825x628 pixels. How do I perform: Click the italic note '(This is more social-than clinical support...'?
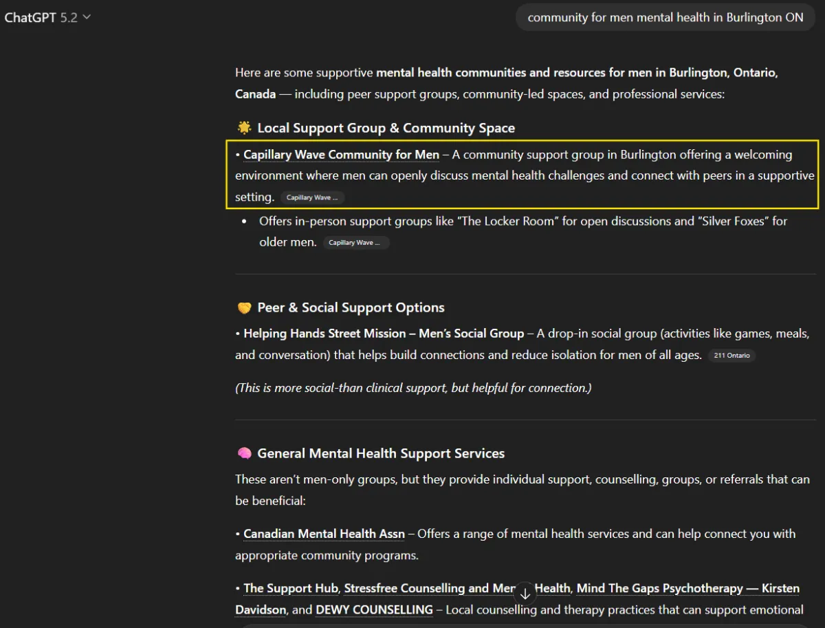[413, 388]
